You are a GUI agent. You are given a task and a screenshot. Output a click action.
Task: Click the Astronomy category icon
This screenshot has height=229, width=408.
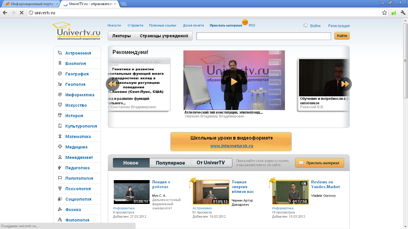point(60,53)
